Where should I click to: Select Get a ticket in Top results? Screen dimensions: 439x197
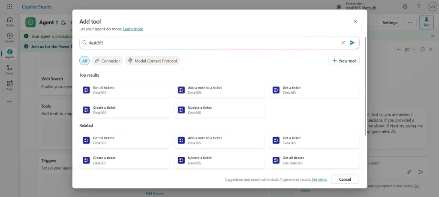point(314,90)
